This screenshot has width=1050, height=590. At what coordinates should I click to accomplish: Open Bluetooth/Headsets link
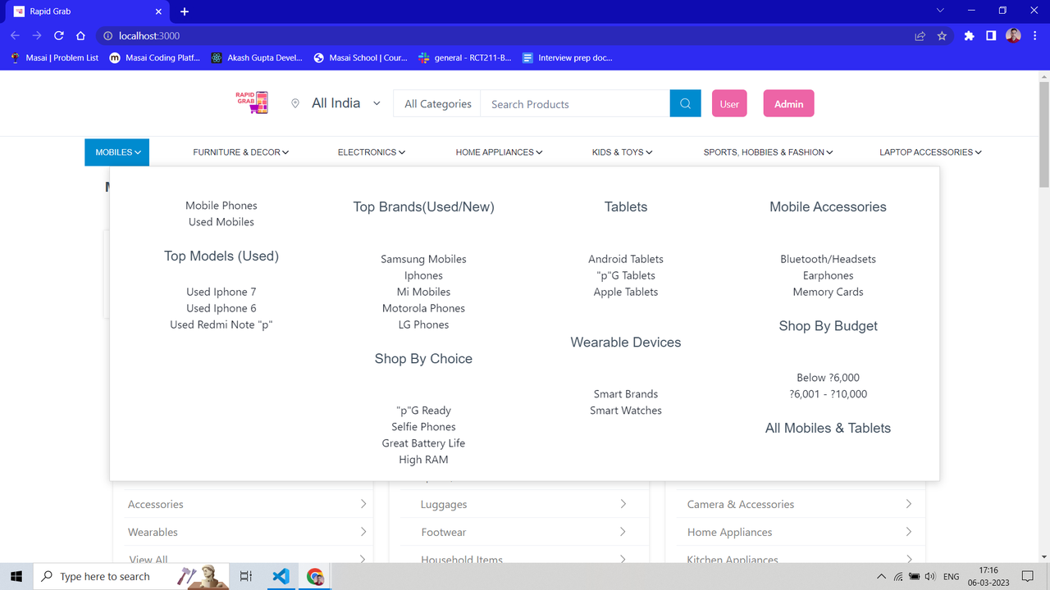coord(828,259)
